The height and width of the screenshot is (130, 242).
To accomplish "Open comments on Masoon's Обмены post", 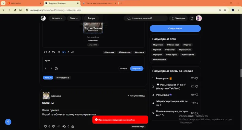I will pyautogui.click(x=64, y=126).
